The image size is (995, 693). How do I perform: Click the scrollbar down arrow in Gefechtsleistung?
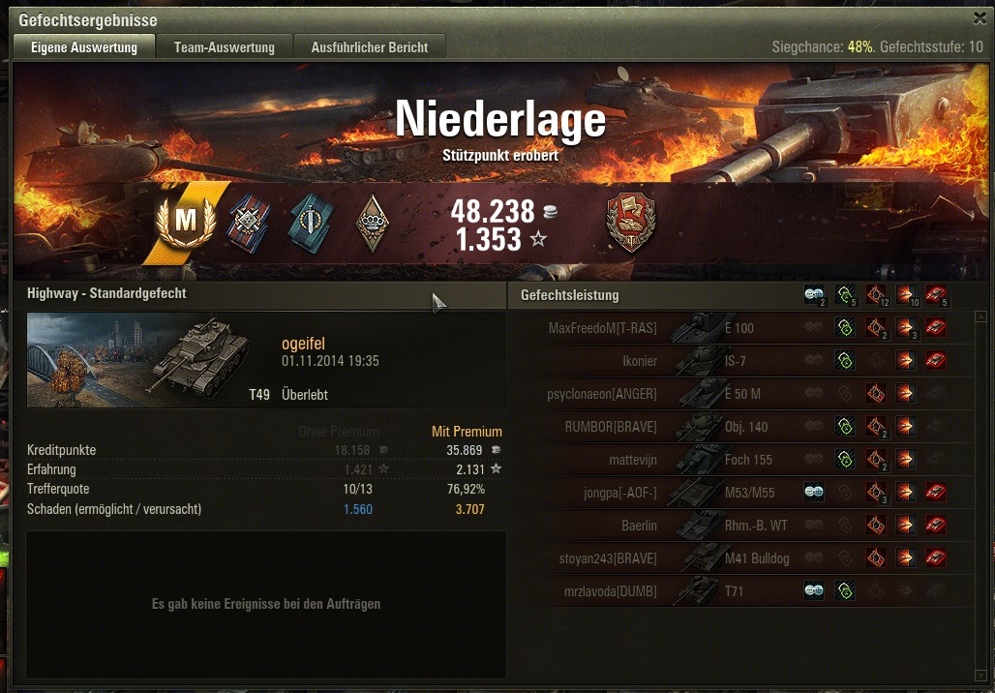[x=981, y=675]
